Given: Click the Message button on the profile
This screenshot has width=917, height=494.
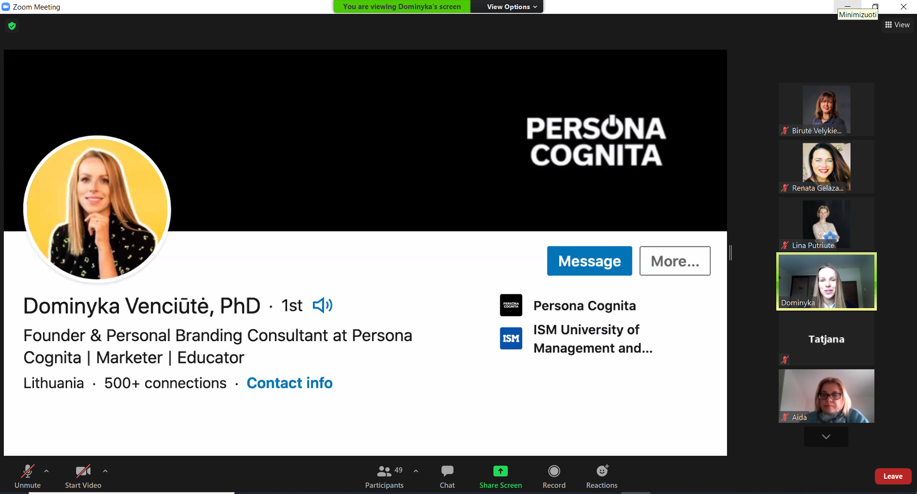Looking at the screenshot, I should 590,261.
